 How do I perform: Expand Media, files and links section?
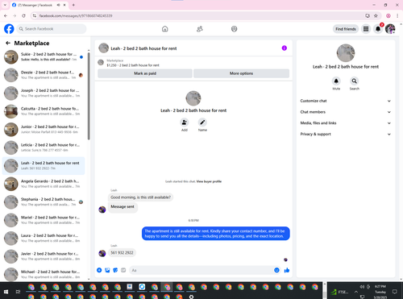tap(346, 123)
